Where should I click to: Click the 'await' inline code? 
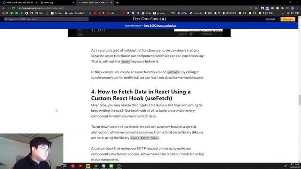(x=126, y=61)
